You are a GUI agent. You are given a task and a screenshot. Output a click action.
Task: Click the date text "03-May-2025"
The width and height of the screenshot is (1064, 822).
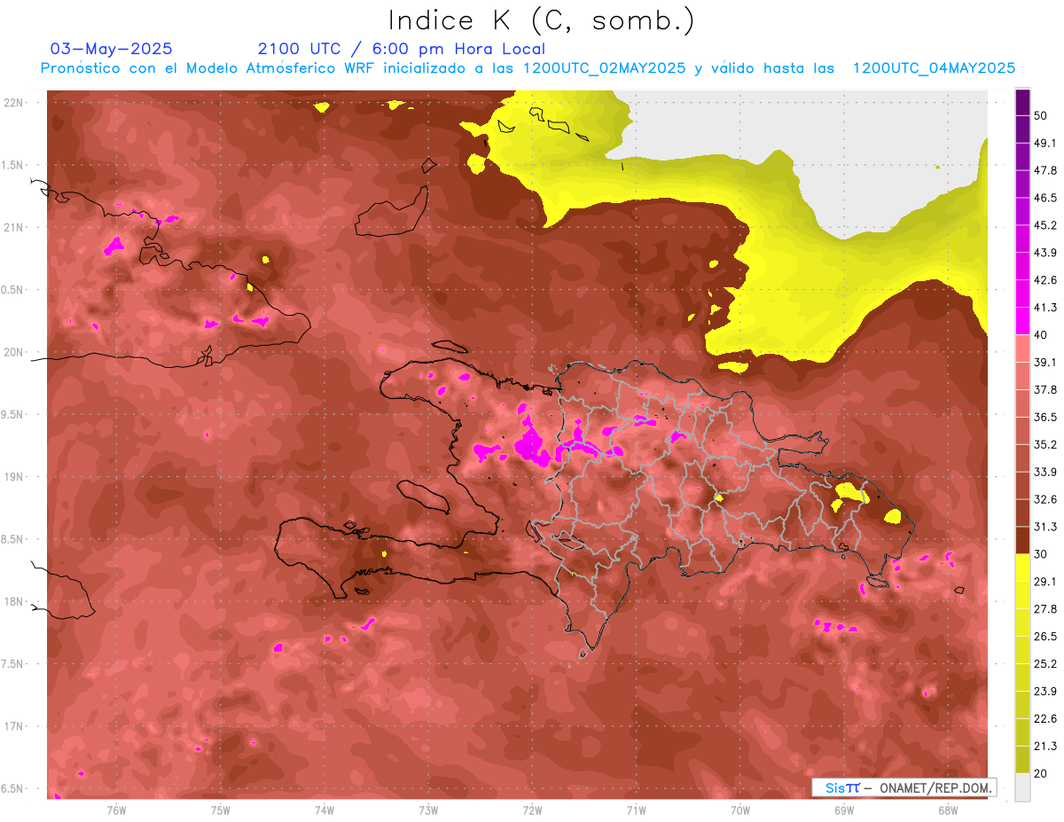112,49
